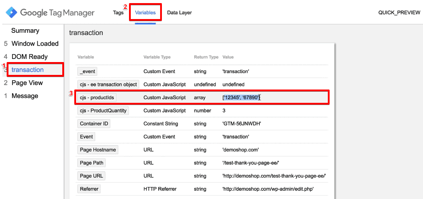Click the Page URL value text
The image size is (423, 199).
coord(274,176)
